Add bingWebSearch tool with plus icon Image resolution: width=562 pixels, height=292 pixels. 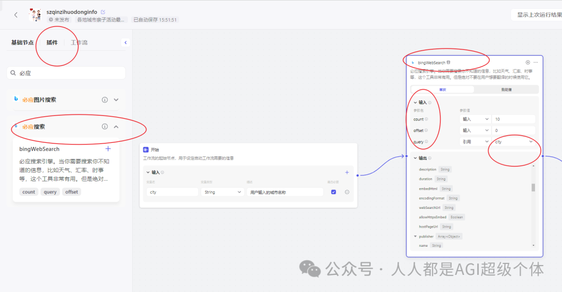coord(108,149)
